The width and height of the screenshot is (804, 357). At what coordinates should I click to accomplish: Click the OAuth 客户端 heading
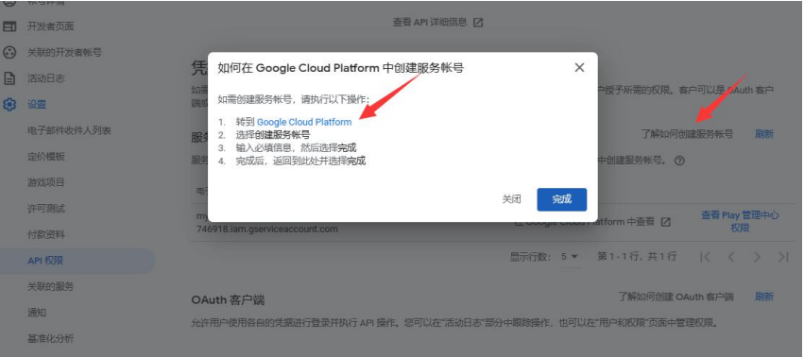[x=228, y=299]
